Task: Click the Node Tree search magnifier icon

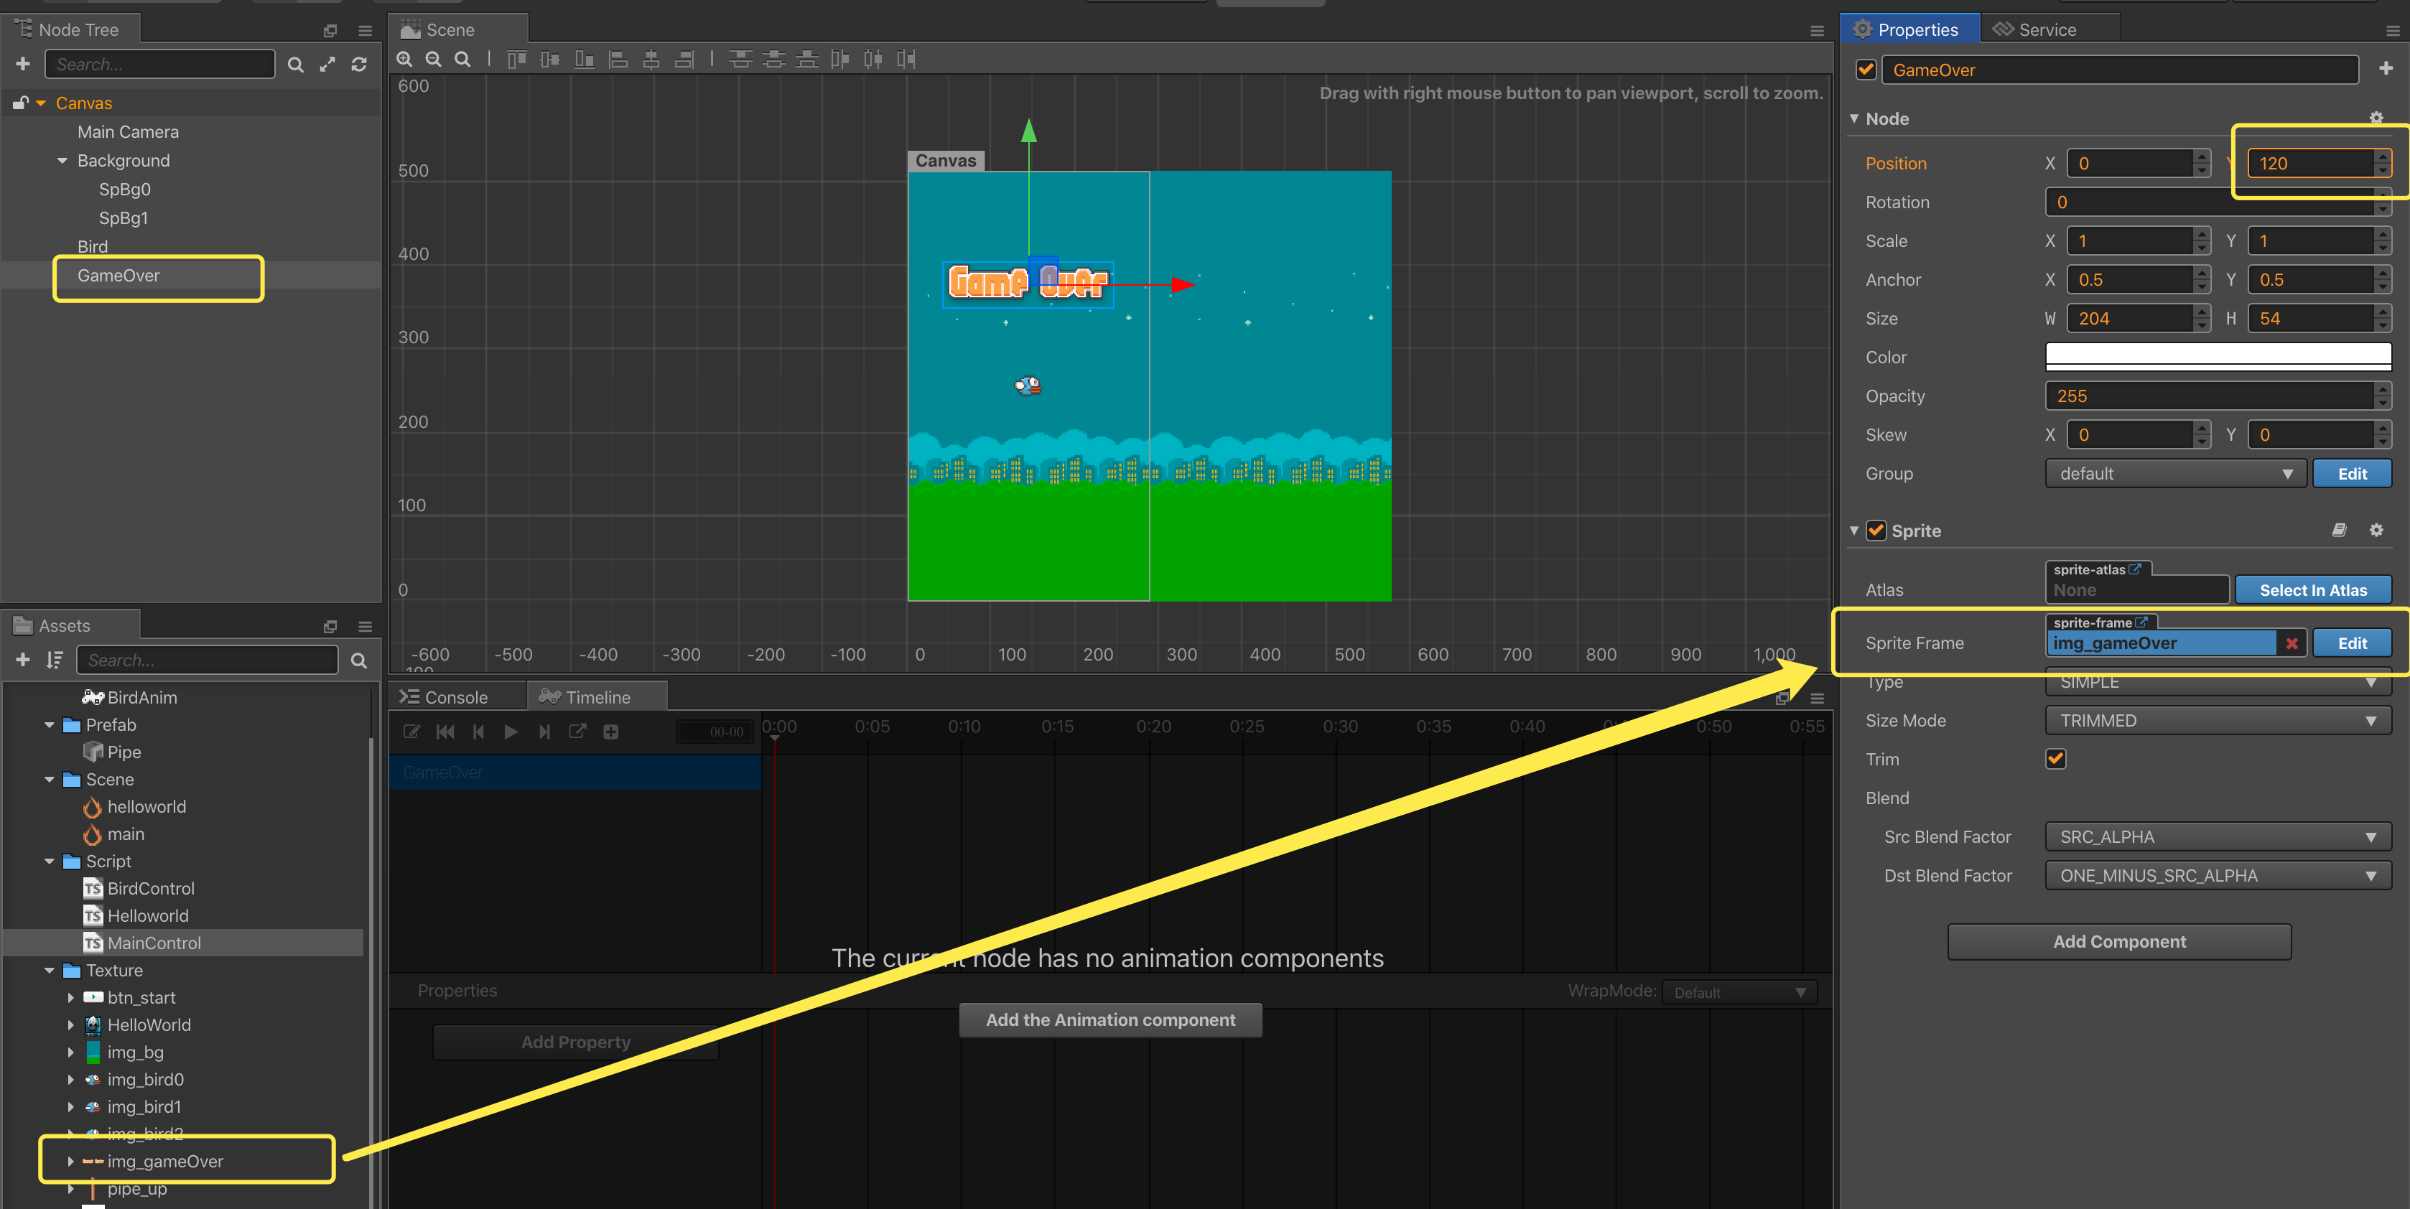Action: pos(296,65)
